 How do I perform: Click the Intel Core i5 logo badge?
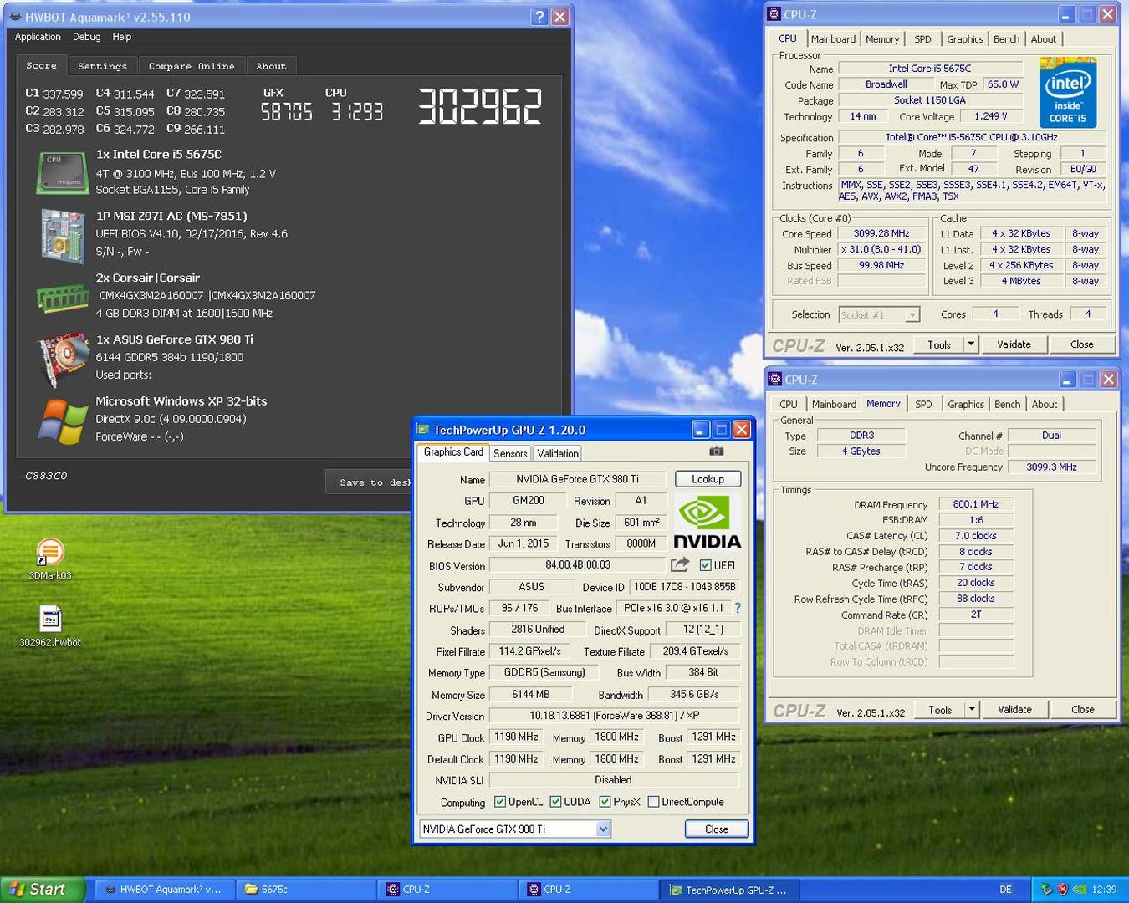point(1068,93)
